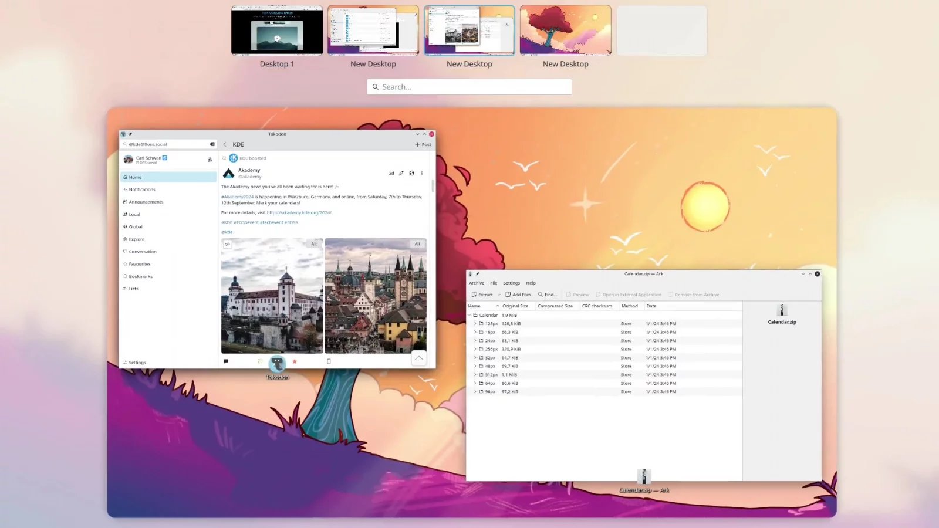Screen dimensions: 939x528
Task: Click the globe visibility icon on the Akademy post
Action: tap(411, 173)
